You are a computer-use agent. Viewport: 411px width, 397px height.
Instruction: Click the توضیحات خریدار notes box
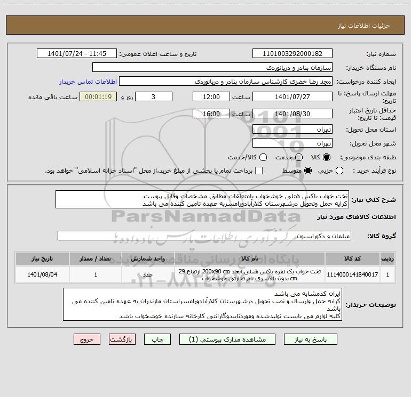203,304
